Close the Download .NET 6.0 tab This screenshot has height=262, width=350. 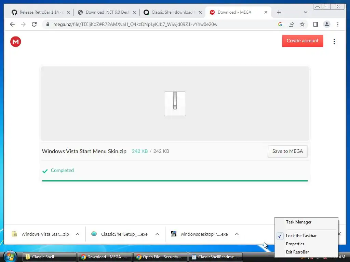[x=134, y=12]
